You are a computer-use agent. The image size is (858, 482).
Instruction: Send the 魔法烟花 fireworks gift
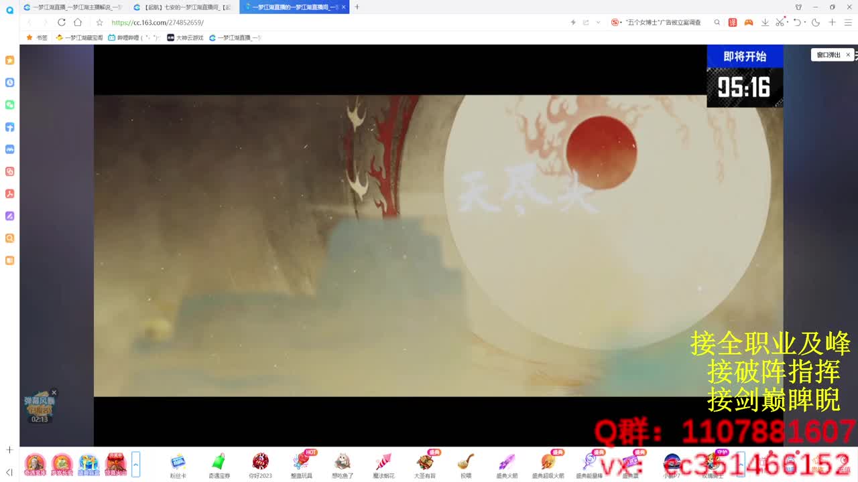pyautogui.click(x=384, y=463)
